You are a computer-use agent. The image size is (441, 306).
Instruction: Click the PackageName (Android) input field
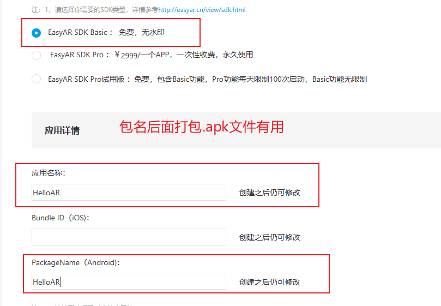(x=129, y=281)
